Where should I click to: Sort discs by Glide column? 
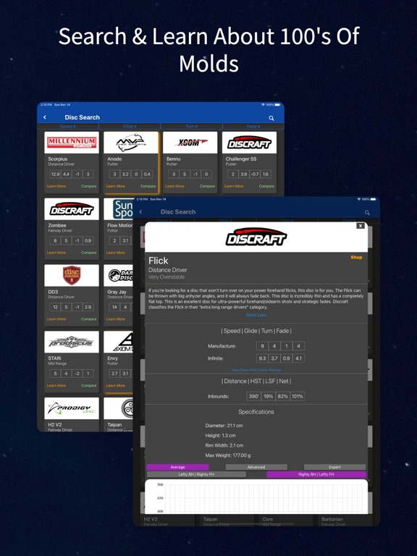[x=130, y=126]
